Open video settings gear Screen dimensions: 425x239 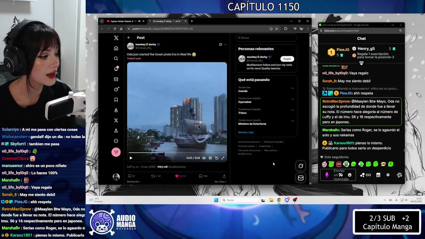pyautogui.click(x=210, y=158)
